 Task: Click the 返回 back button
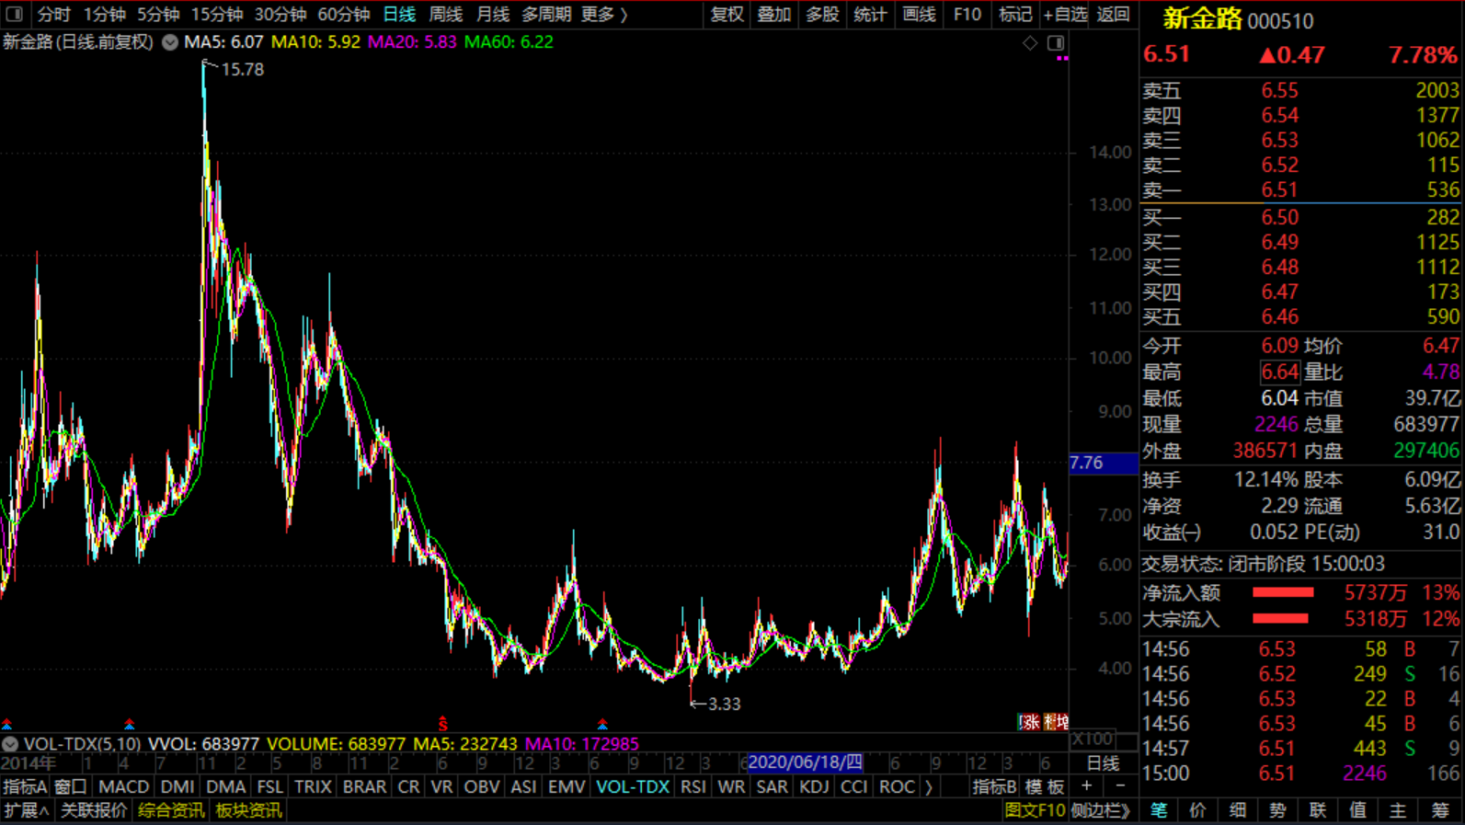pyautogui.click(x=1113, y=14)
